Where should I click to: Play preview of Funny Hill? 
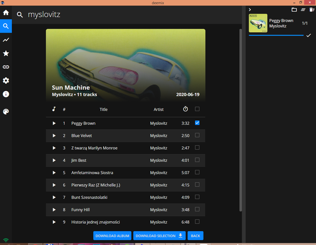[x=54, y=210]
